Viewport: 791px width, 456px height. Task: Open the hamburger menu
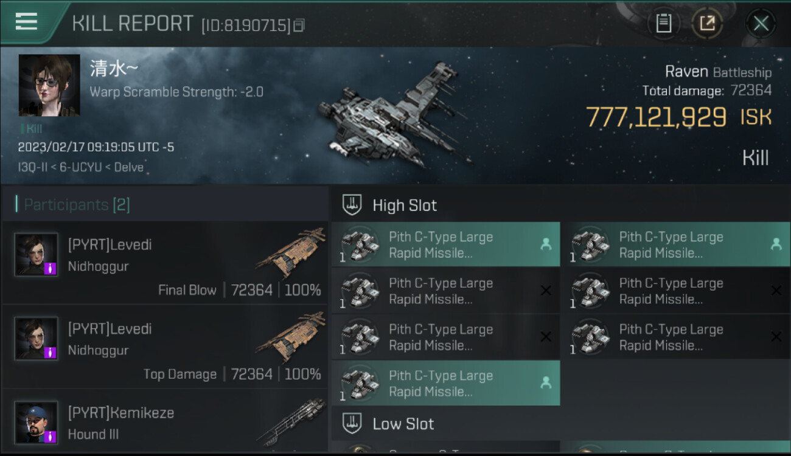(x=26, y=22)
